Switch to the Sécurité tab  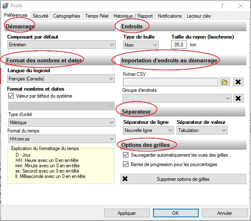40,16
